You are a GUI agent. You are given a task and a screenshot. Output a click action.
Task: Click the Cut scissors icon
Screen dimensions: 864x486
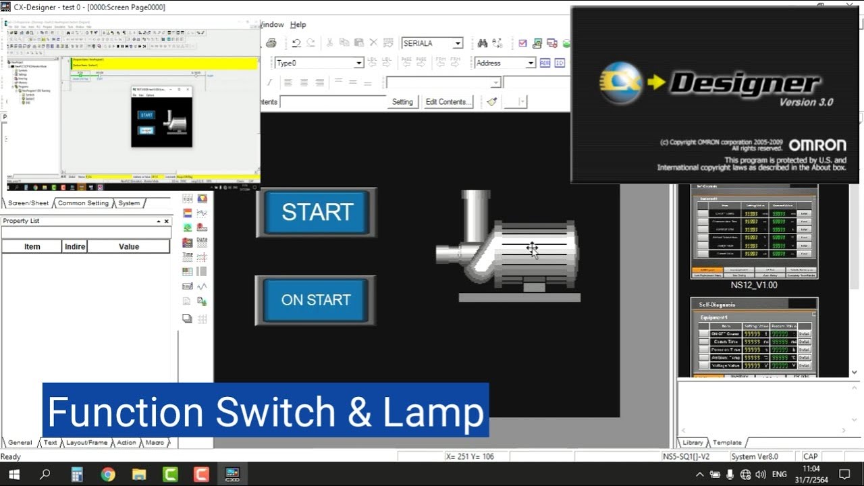tap(329, 43)
